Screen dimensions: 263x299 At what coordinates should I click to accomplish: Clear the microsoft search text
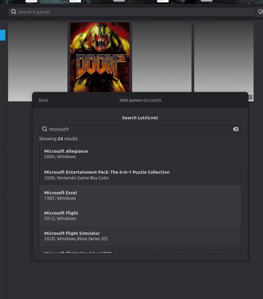[x=236, y=129]
